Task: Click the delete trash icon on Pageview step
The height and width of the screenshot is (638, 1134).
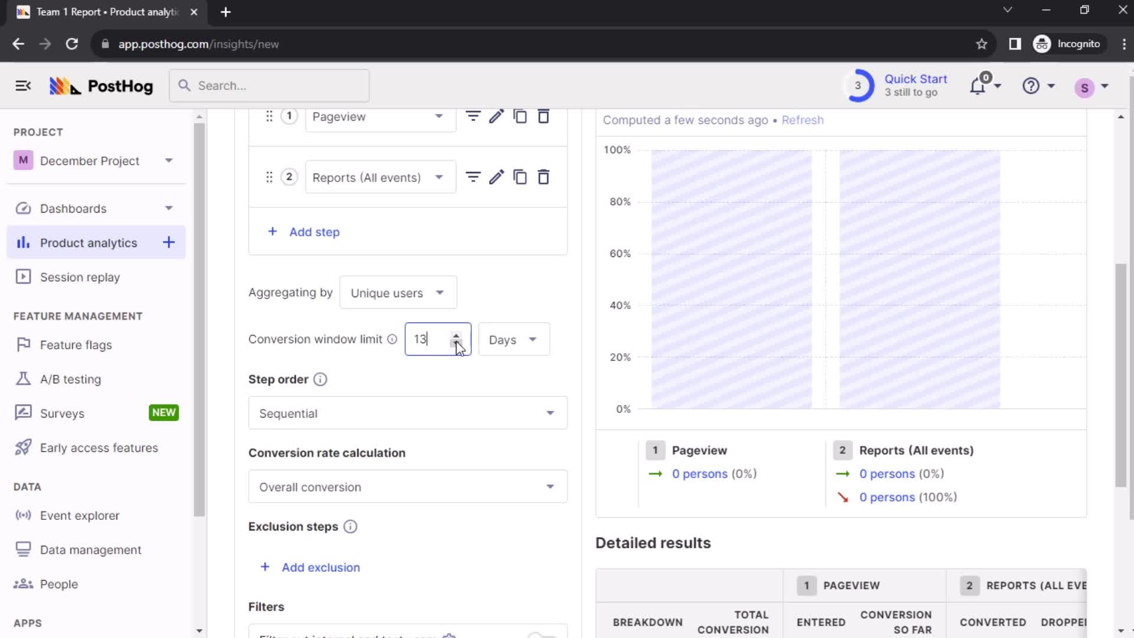Action: (x=543, y=116)
